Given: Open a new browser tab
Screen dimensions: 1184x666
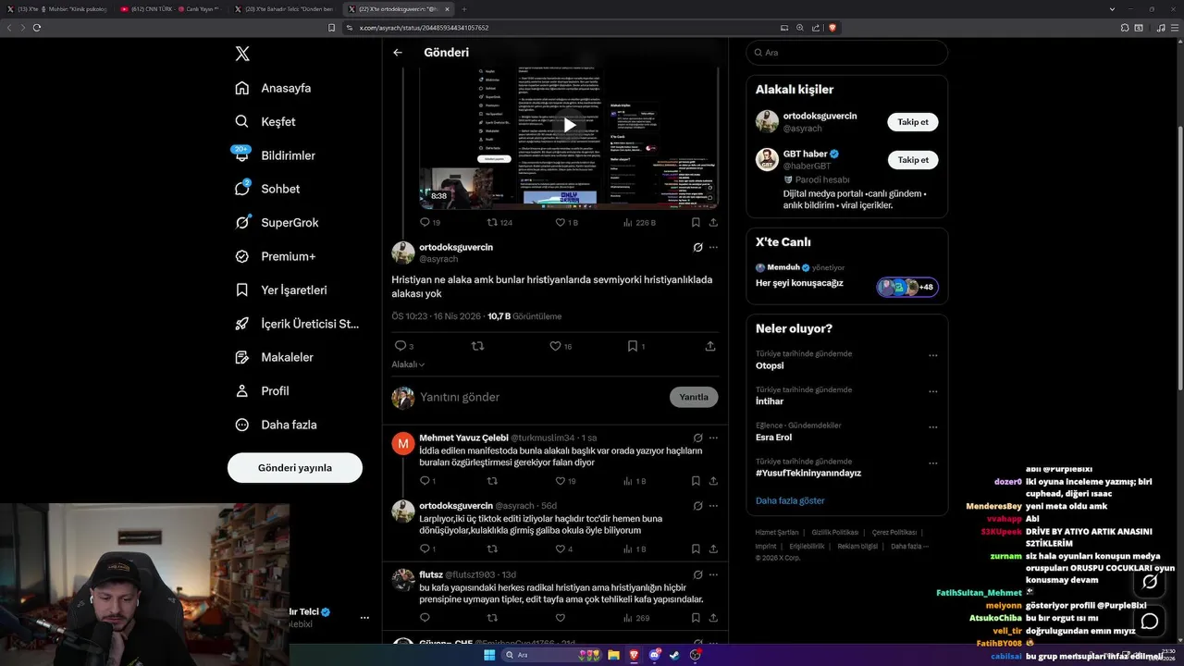Looking at the screenshot, I should pos(464,8).
